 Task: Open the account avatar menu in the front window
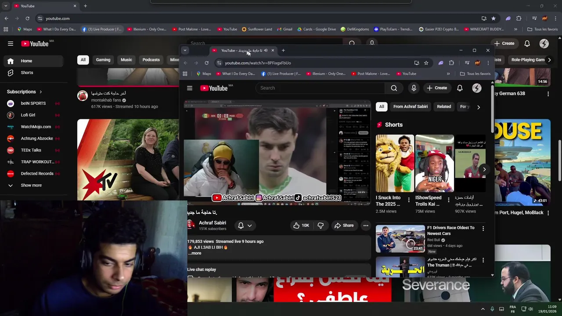tap(476, 88)
